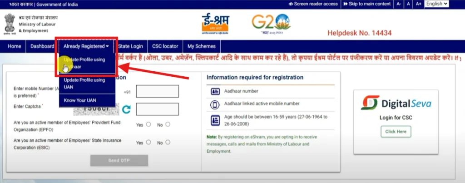Select No for ESIC membership
The image size is (465, 183).
point(168,142)
